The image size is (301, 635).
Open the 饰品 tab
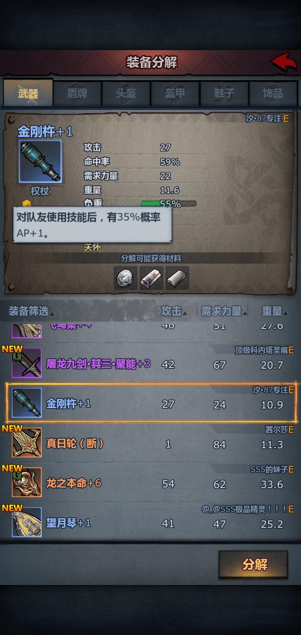click(x=273, y=94)
